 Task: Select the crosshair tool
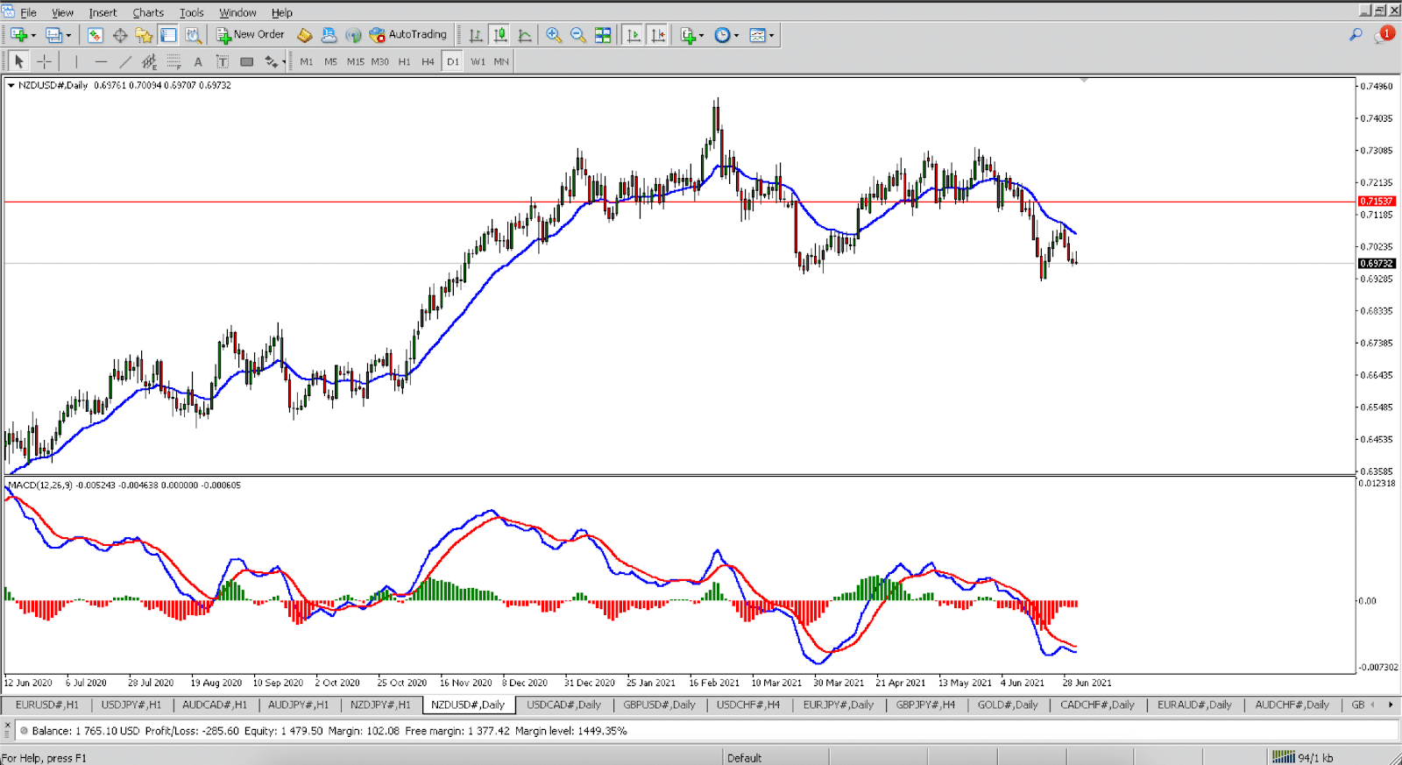(44, 61)
